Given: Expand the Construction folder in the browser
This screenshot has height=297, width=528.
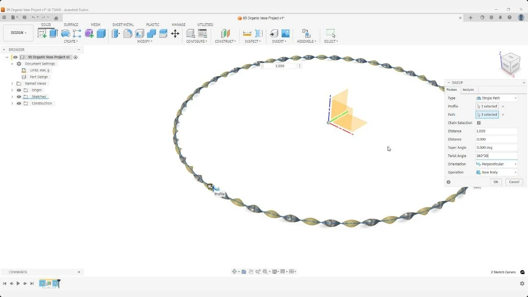Looking at the screenshot, I should coord(12,103).
